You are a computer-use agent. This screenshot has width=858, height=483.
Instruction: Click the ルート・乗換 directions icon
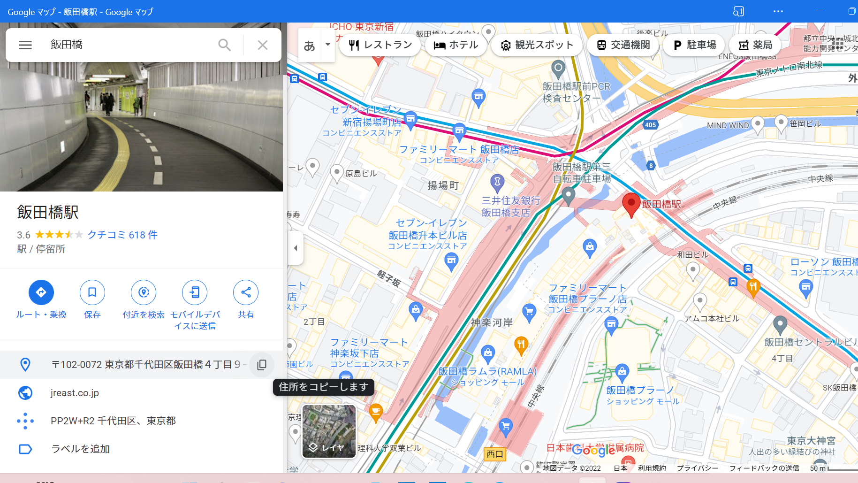41,292
